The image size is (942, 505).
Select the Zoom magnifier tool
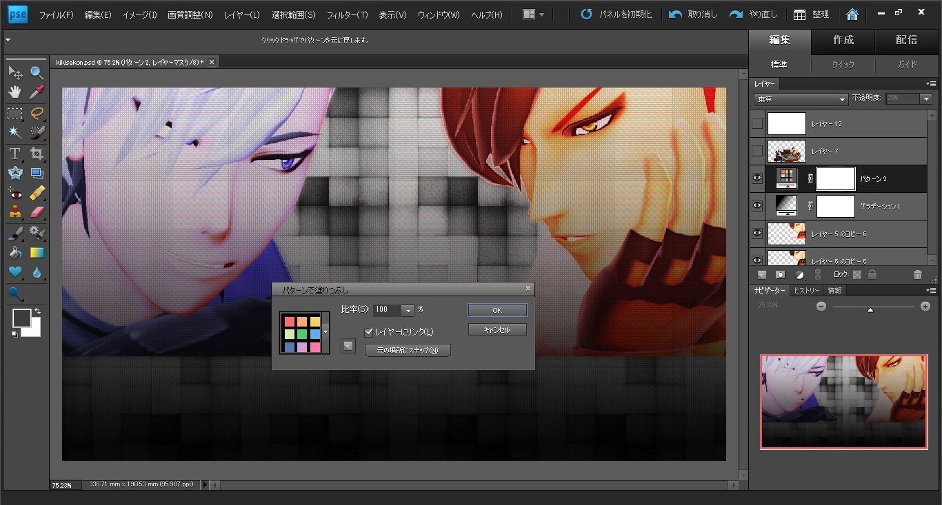tap(37, 72)
